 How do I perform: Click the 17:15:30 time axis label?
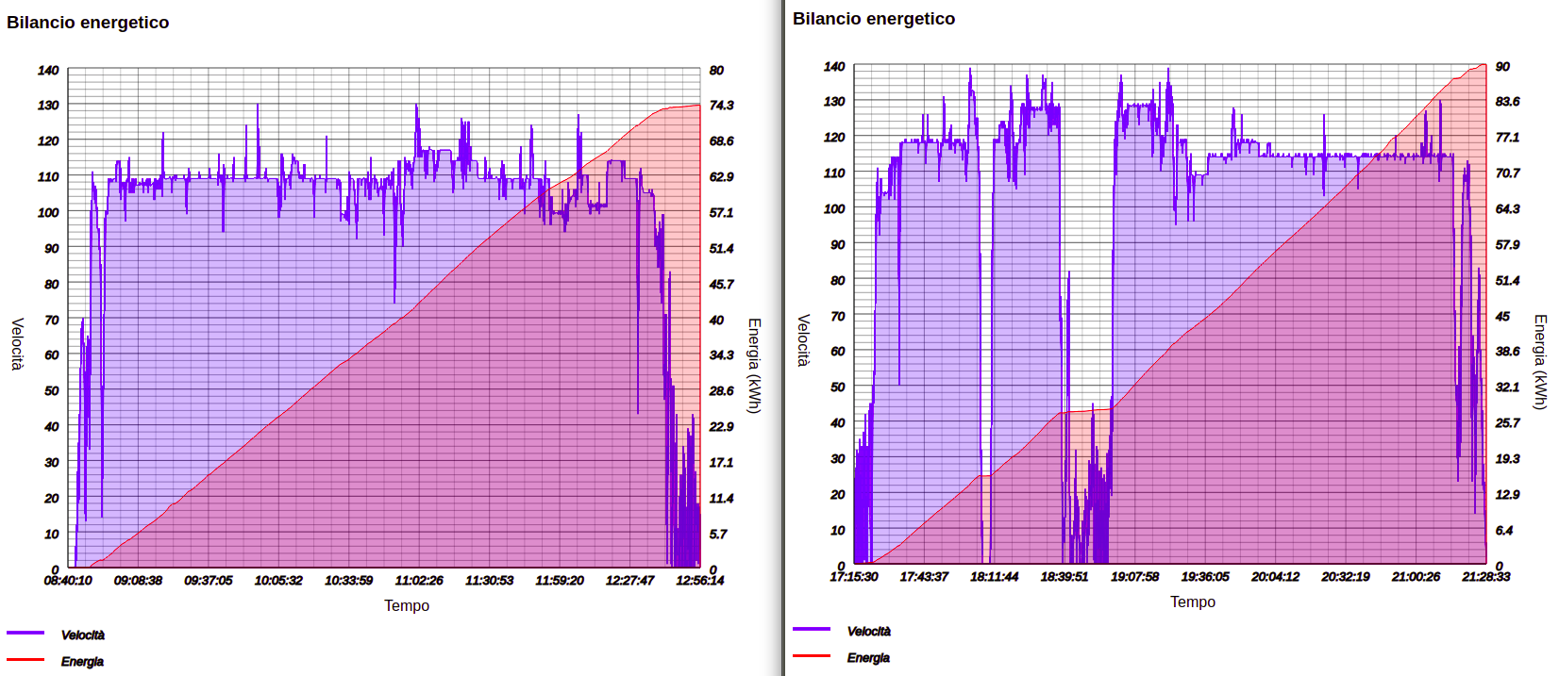854,577
